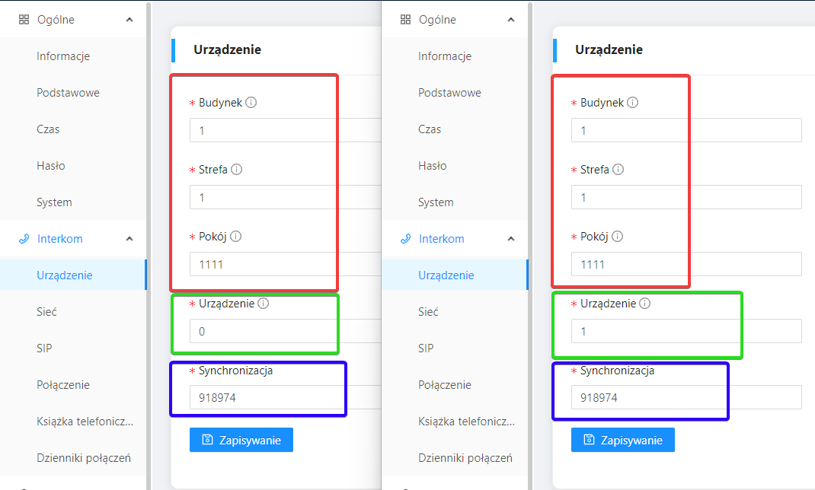The height and width of the screenshot is (490, 815).
Task: Click the Synchronizacja field in right panel
Action: coord(686,398)
